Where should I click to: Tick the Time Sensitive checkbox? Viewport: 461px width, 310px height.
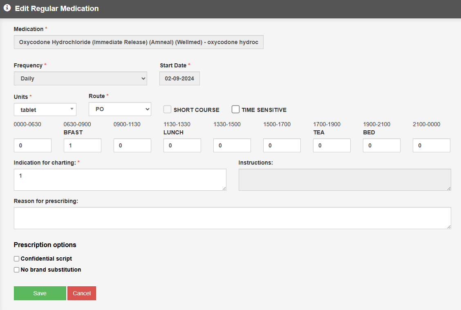(x=235, y=109)
